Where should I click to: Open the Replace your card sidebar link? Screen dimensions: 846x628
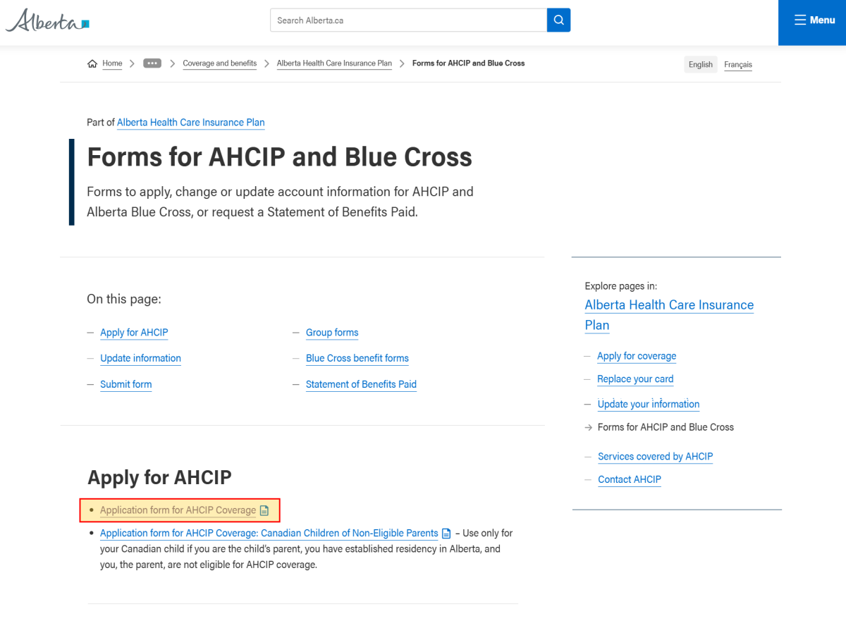pyautogui.click(x=634, y=378)
